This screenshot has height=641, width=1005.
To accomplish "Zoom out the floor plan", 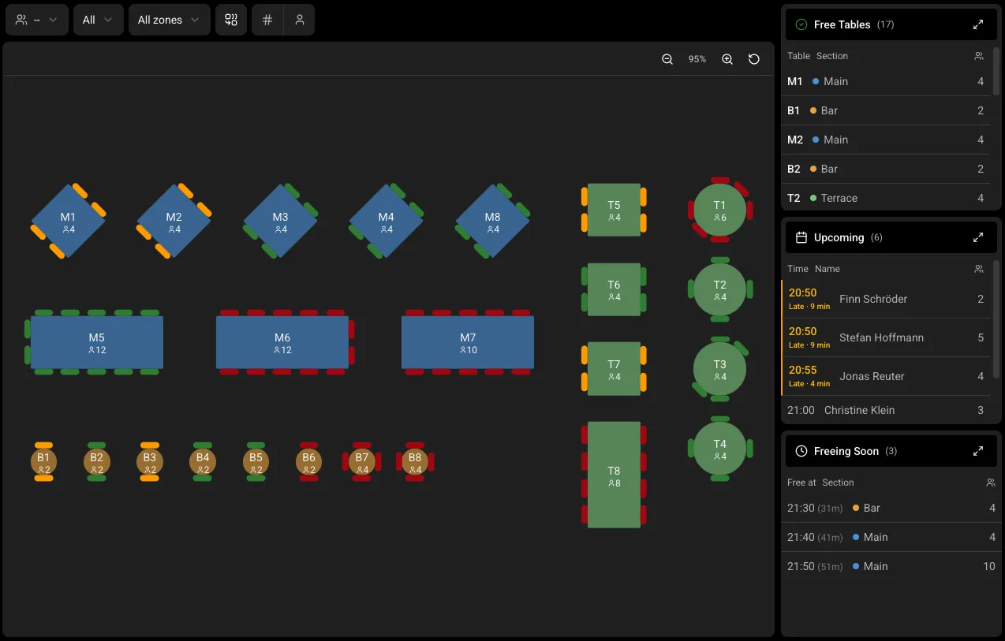I will tap(667, 59).
